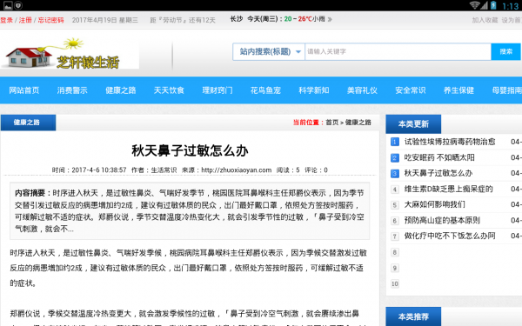Click the 长沙 weather city label

click(237, 19)
